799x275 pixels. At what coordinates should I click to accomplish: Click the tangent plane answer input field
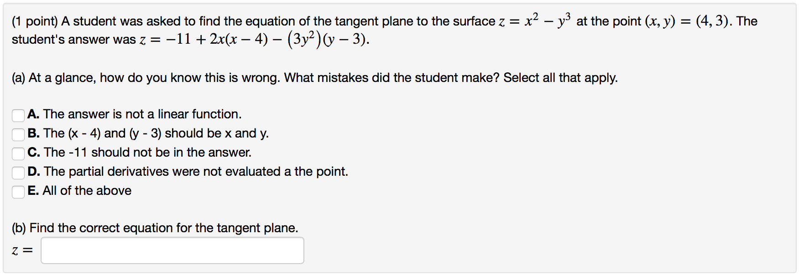tap(172, 250)
